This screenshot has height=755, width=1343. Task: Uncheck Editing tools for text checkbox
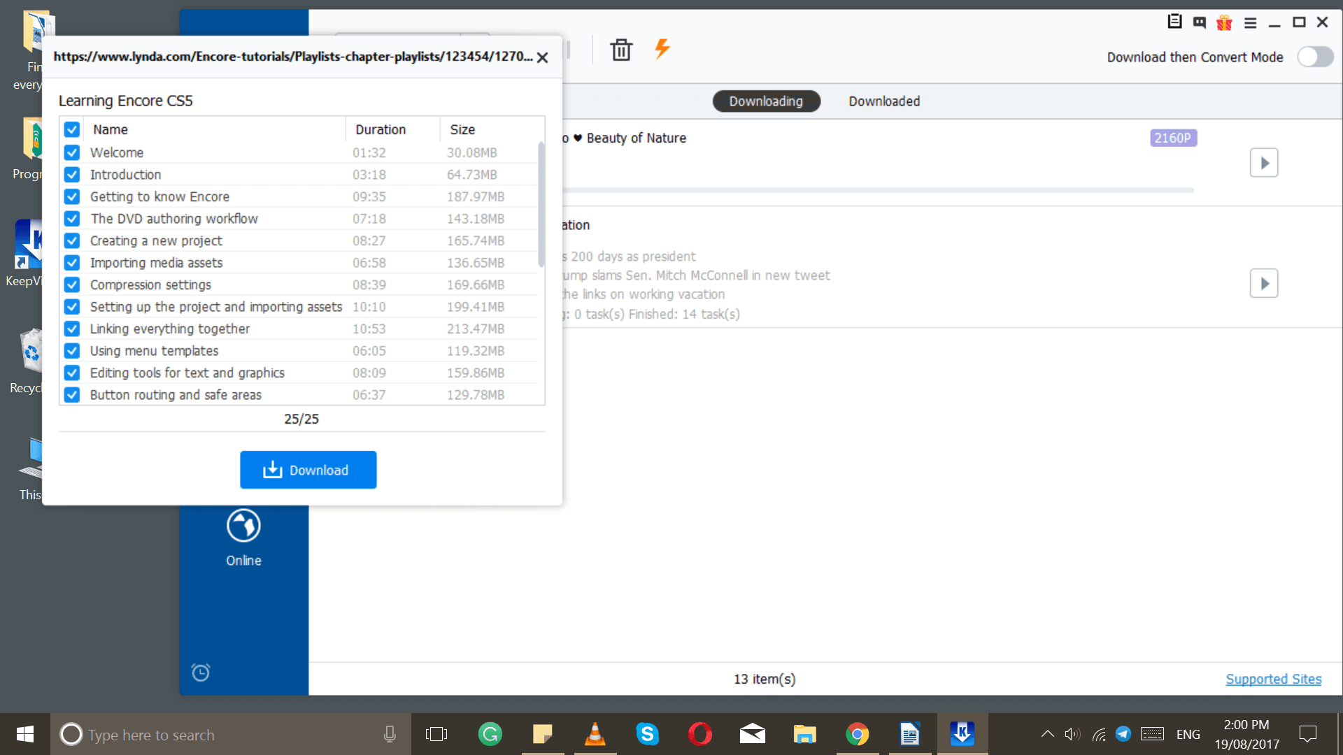(72, 373)
